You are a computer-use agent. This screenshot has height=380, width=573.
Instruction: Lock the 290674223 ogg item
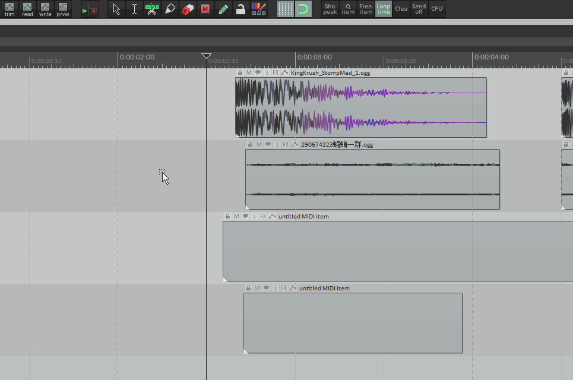250,145
